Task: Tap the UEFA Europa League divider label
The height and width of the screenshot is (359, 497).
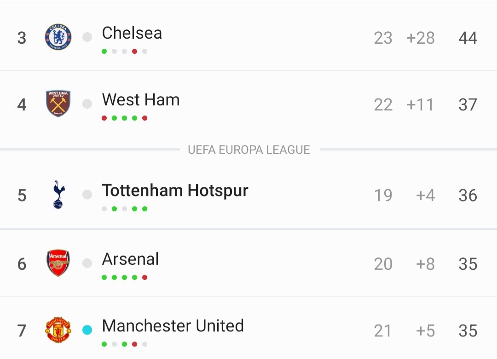Action: [x=249, y=150]
